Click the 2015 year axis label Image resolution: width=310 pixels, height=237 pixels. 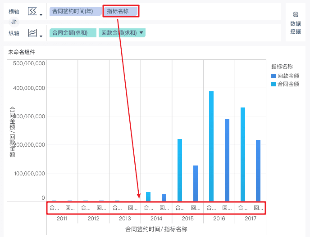point(187,219)
